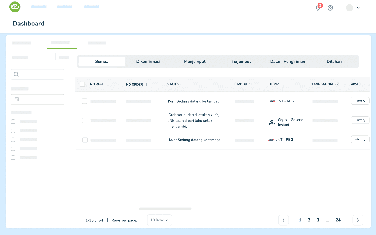
Task: Enable the top filter checkbox in sidebar
Action: 13,122
